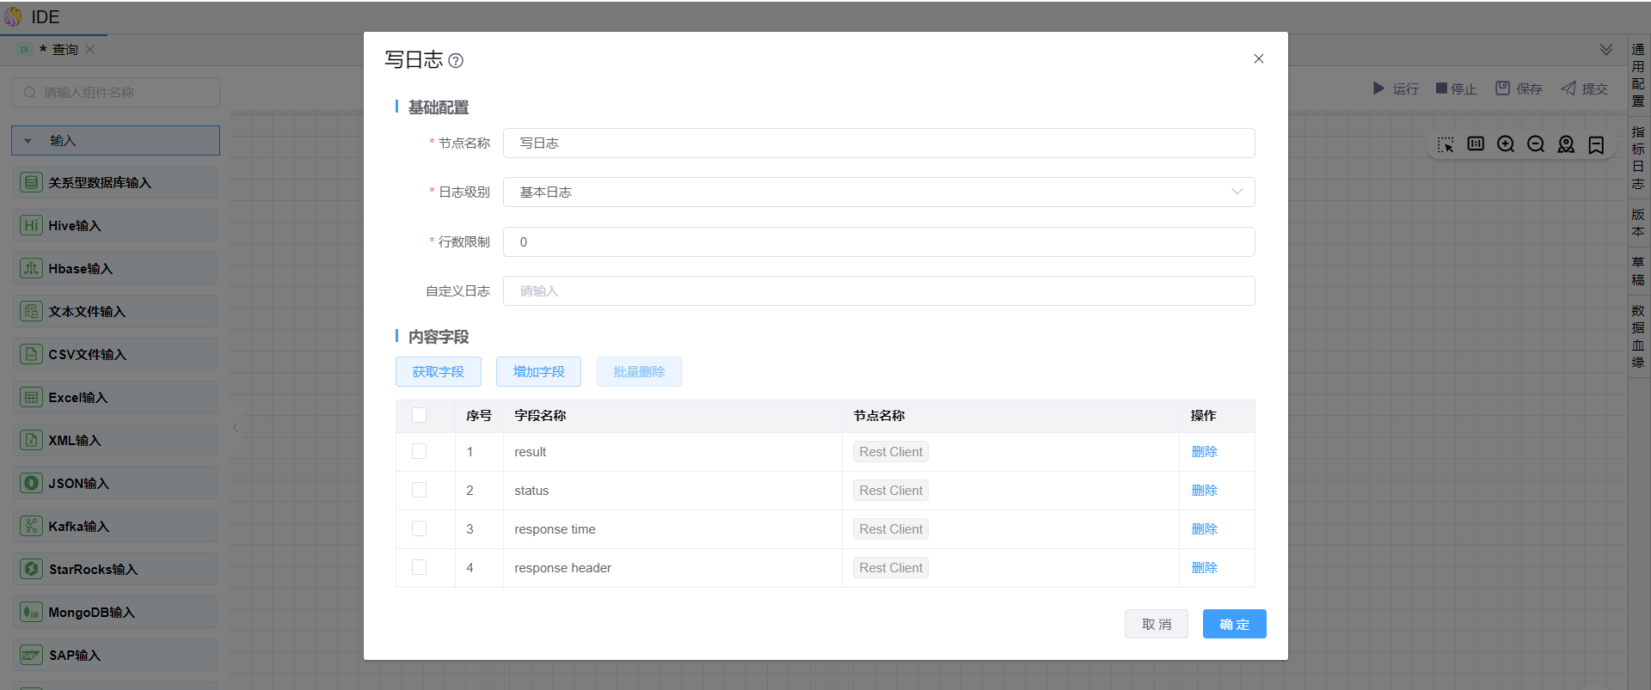This screenshot has height=690, width=1651.
Task: Check the box for the result field
Action: (419, 452)
